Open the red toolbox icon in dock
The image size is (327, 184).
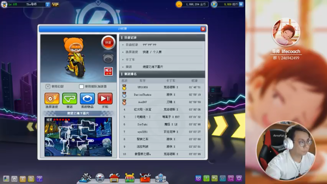(x=145, y=178)
